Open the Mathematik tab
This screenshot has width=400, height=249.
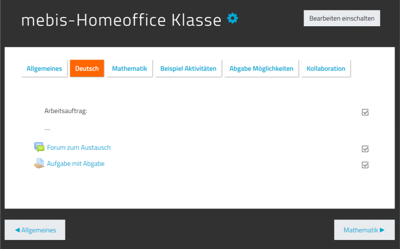pyautogui.click(x=130, y=69)
